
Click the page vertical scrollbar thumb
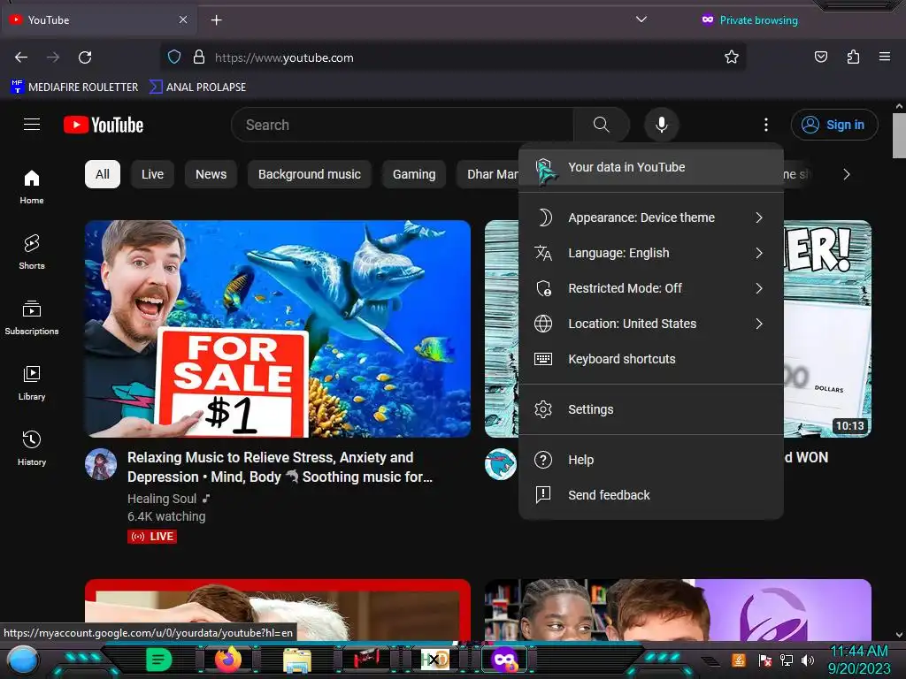[x=899, y=135]
